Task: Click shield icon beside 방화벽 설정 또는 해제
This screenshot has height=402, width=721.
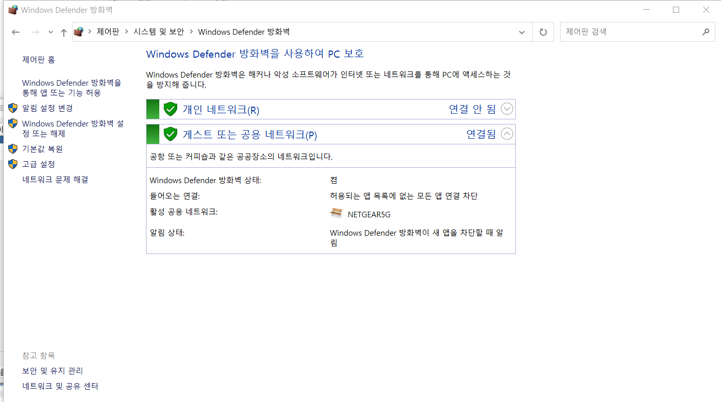Action: pos(13,123)
